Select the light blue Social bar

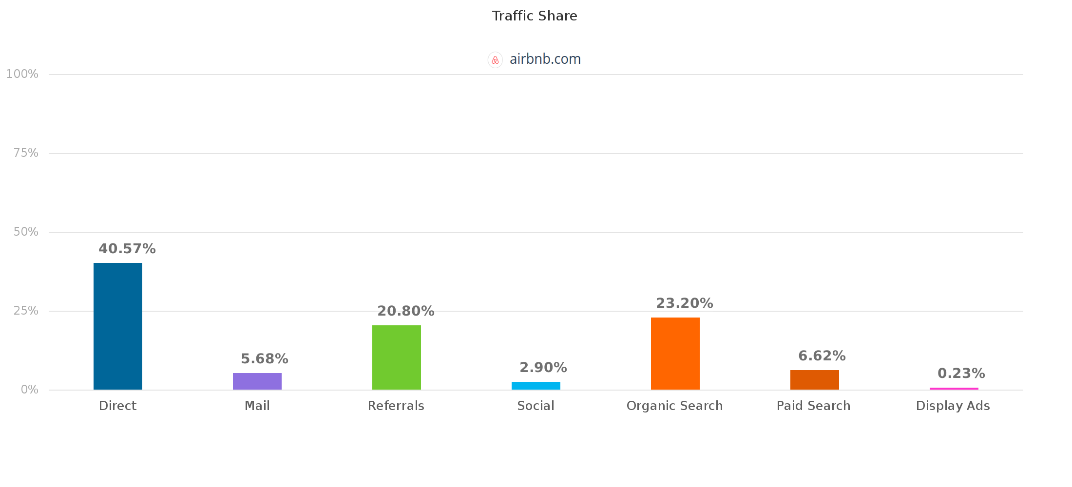[536, 386]
